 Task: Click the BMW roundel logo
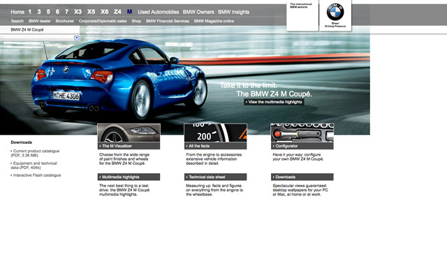click(335, 12)
